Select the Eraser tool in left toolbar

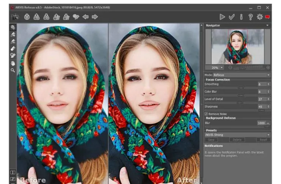coord(13,48)
